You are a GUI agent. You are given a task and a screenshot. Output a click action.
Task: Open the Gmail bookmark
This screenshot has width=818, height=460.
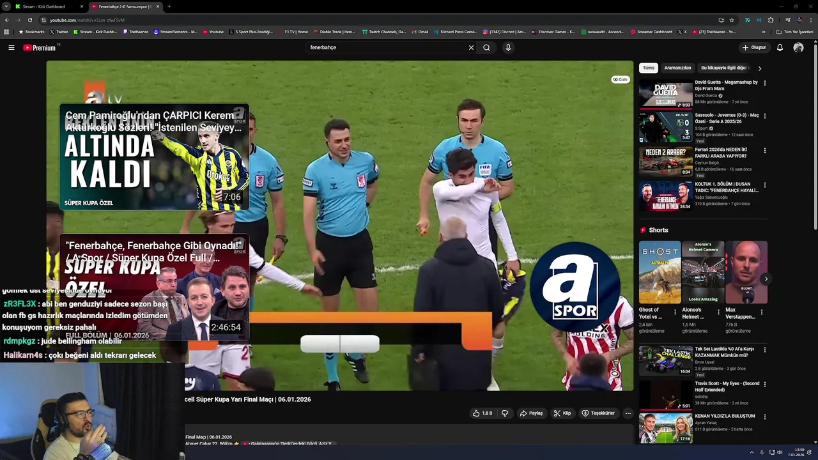click(x=419, y=31)
